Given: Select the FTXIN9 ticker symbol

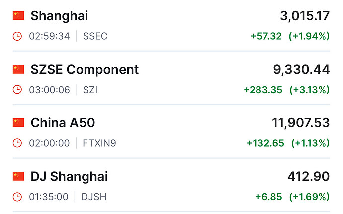Looking at the screenshot, I should pos(99,143).
